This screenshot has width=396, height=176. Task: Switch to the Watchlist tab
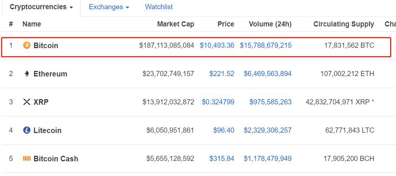point(159,7)
